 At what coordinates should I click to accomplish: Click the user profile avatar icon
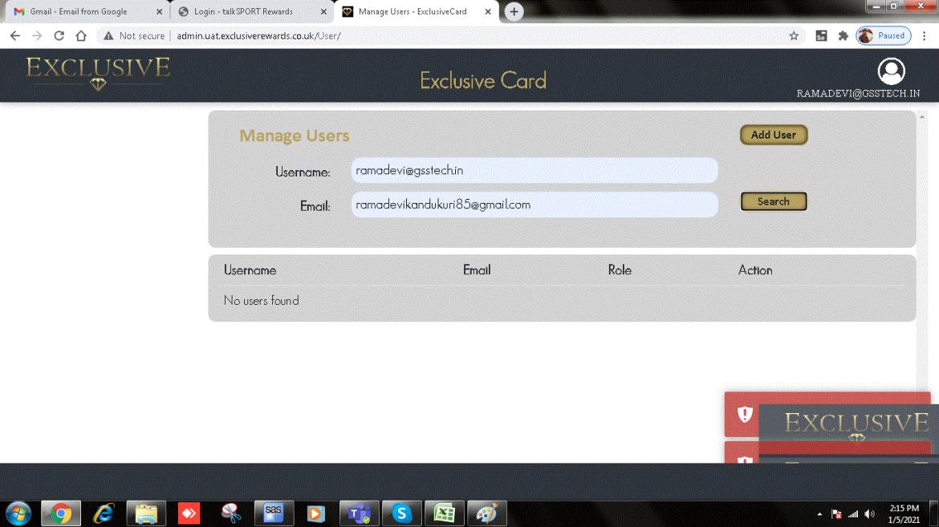click(x=891, y=71)
